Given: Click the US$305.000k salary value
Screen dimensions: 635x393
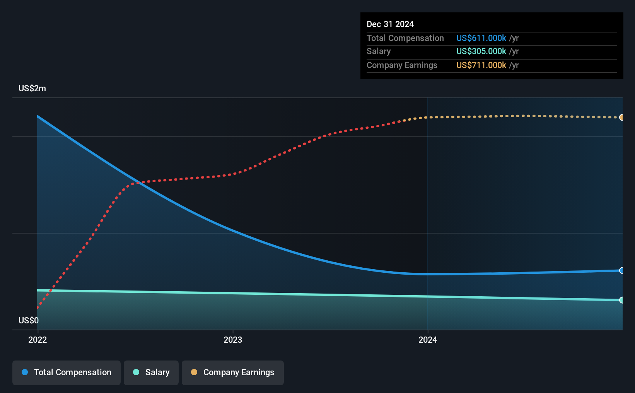Looking at the screenshot, I should click(481, 51).
